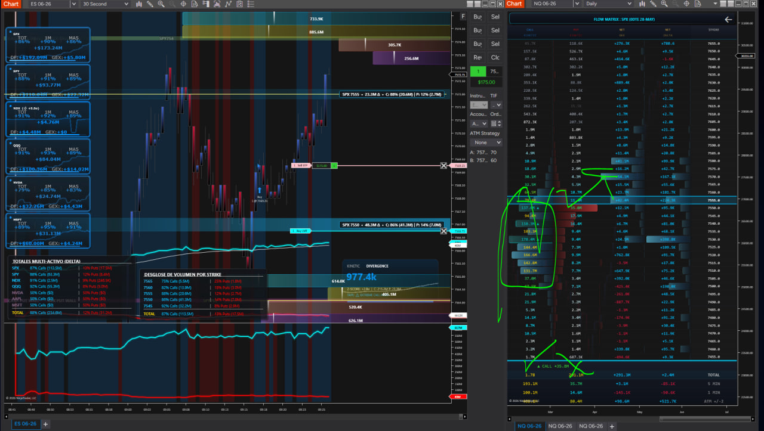The height and width of the screenshot is (431, 764).
Task: Click the 977.4k divergence value
Action: (361, 277)
